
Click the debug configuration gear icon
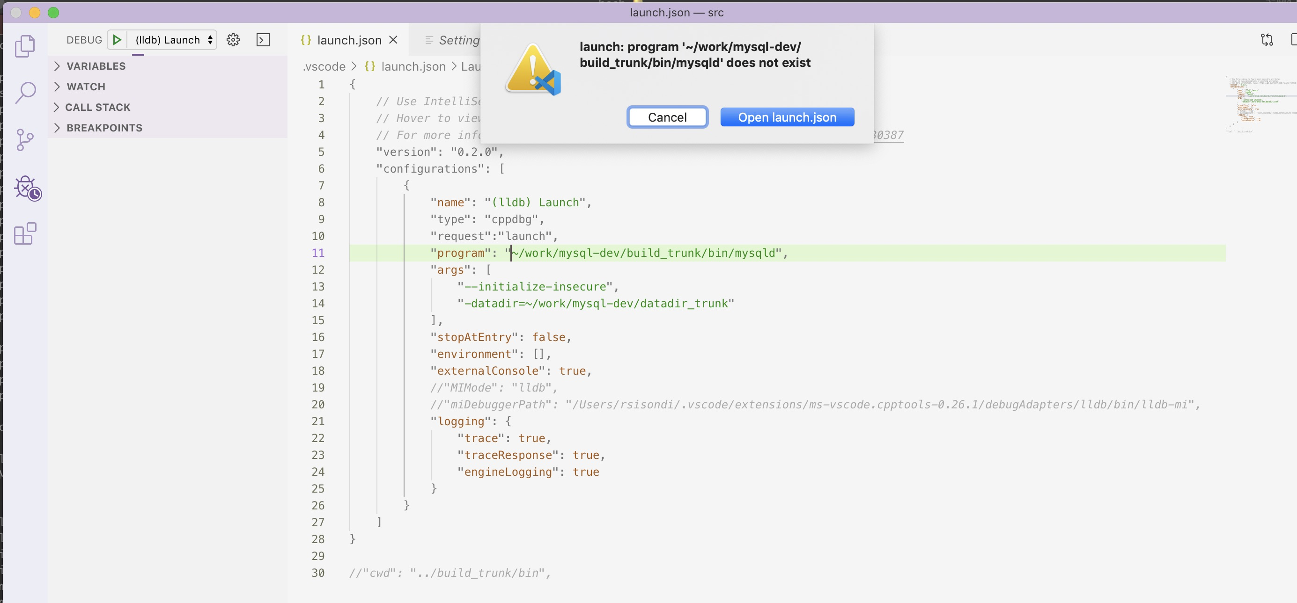[x=233, y=40]
